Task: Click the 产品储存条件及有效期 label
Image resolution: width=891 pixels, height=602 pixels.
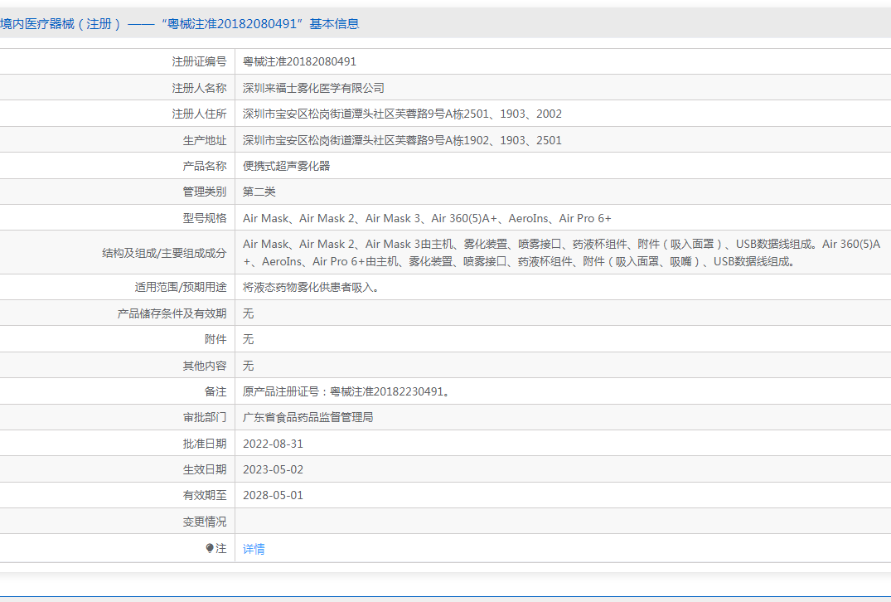Action: pos(172,313)
